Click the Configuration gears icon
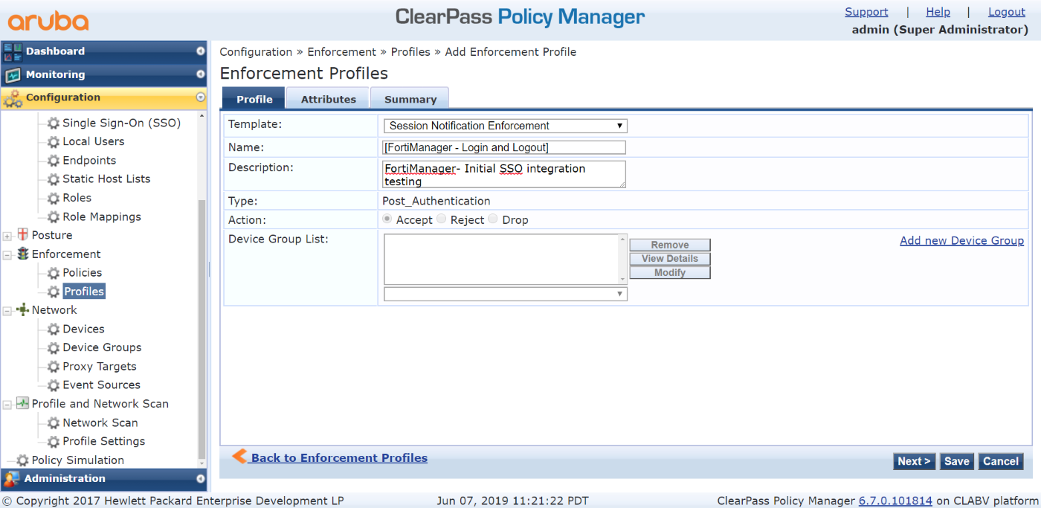 pyautogui.click(x=13, y=98)
